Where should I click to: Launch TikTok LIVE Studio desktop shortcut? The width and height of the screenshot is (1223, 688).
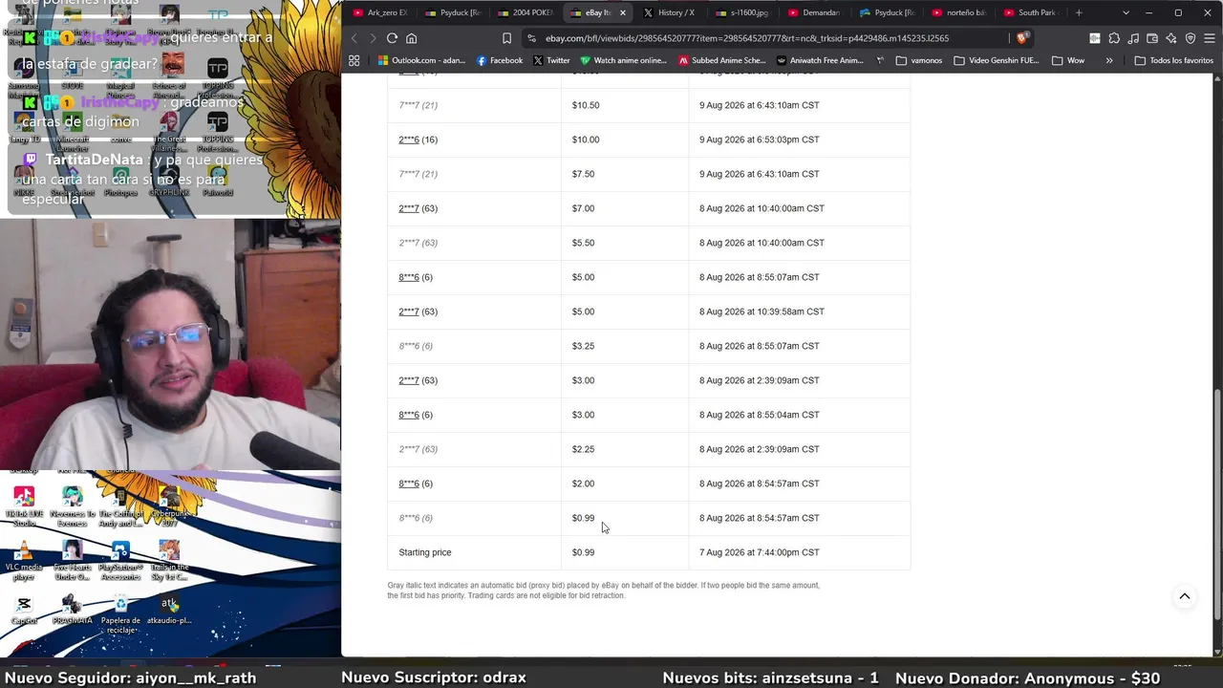coord(24,506)
